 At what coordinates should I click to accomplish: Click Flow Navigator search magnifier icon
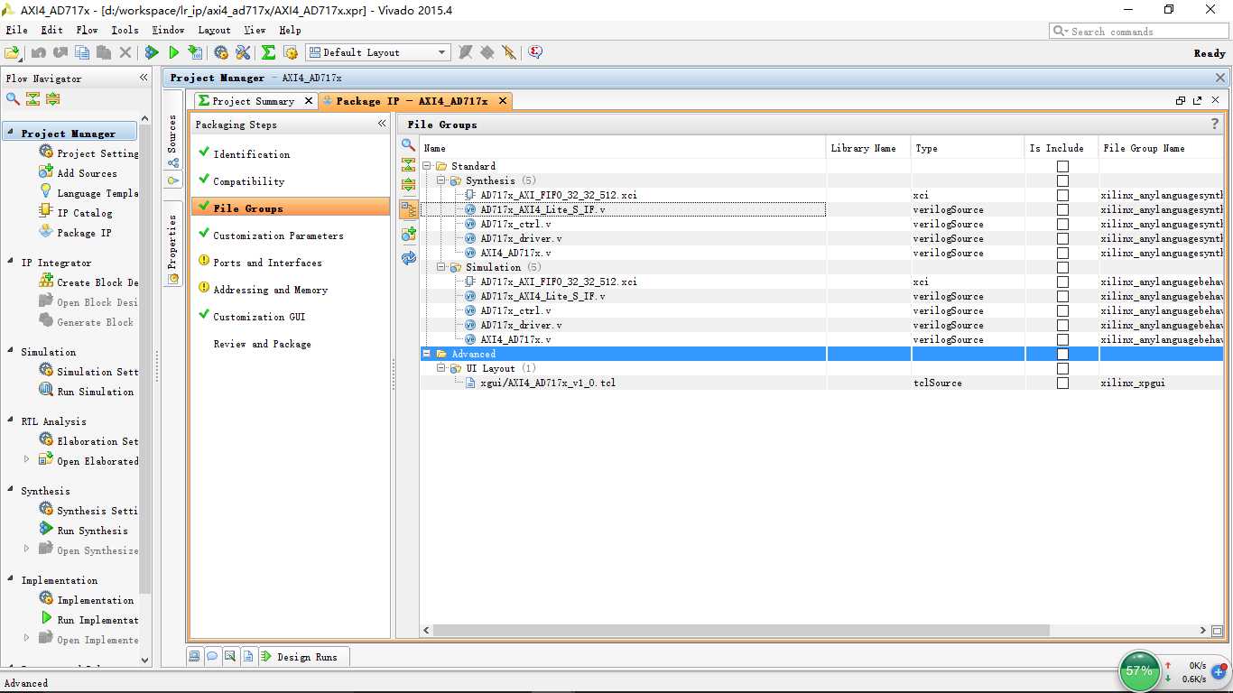[13, 98]
